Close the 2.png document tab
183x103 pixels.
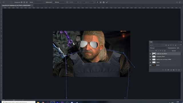[x=32, y=5]
